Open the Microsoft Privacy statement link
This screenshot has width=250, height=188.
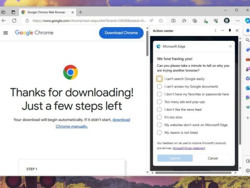[189, 148]
